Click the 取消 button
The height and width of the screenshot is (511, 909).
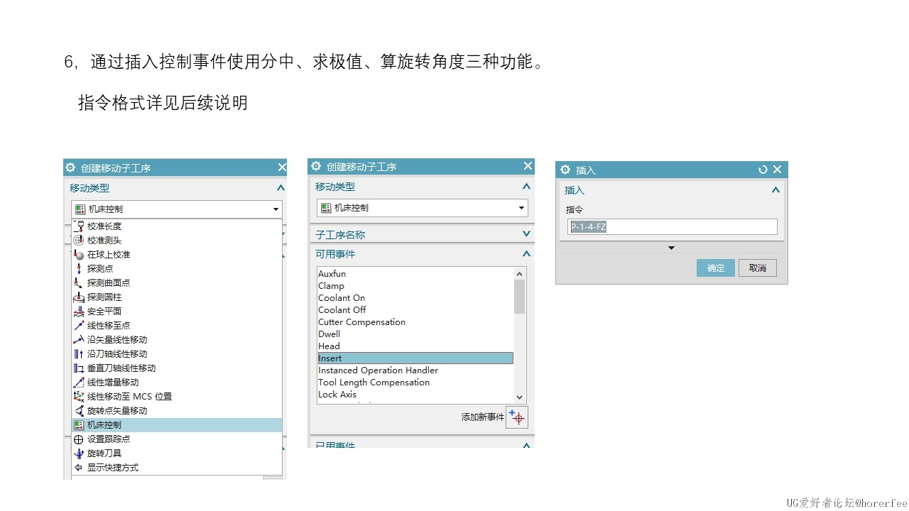coord(758,268)
